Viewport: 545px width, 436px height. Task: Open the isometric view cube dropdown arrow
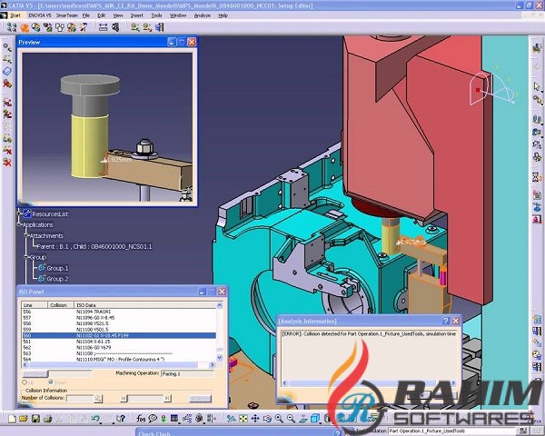[320, 422]
